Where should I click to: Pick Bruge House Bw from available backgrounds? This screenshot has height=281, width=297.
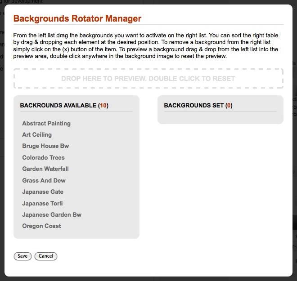(x=45, y=146)
